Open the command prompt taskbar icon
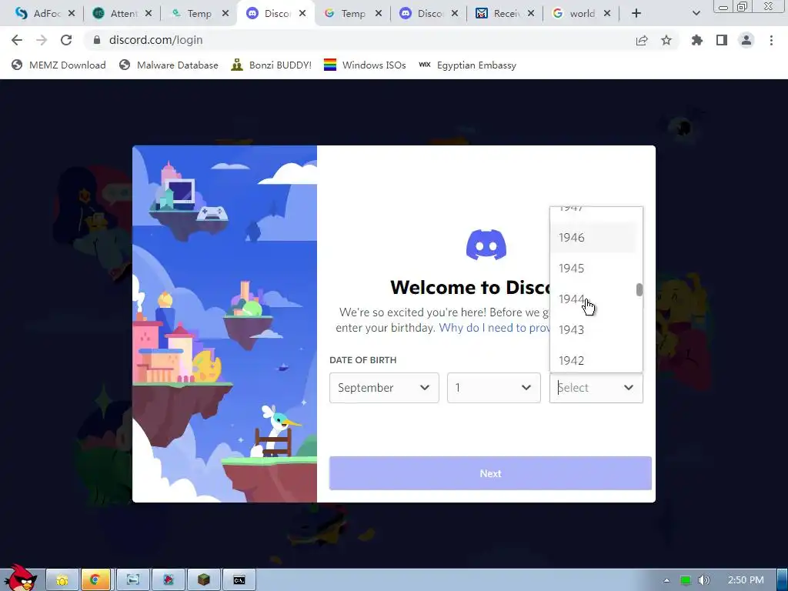 239,580
